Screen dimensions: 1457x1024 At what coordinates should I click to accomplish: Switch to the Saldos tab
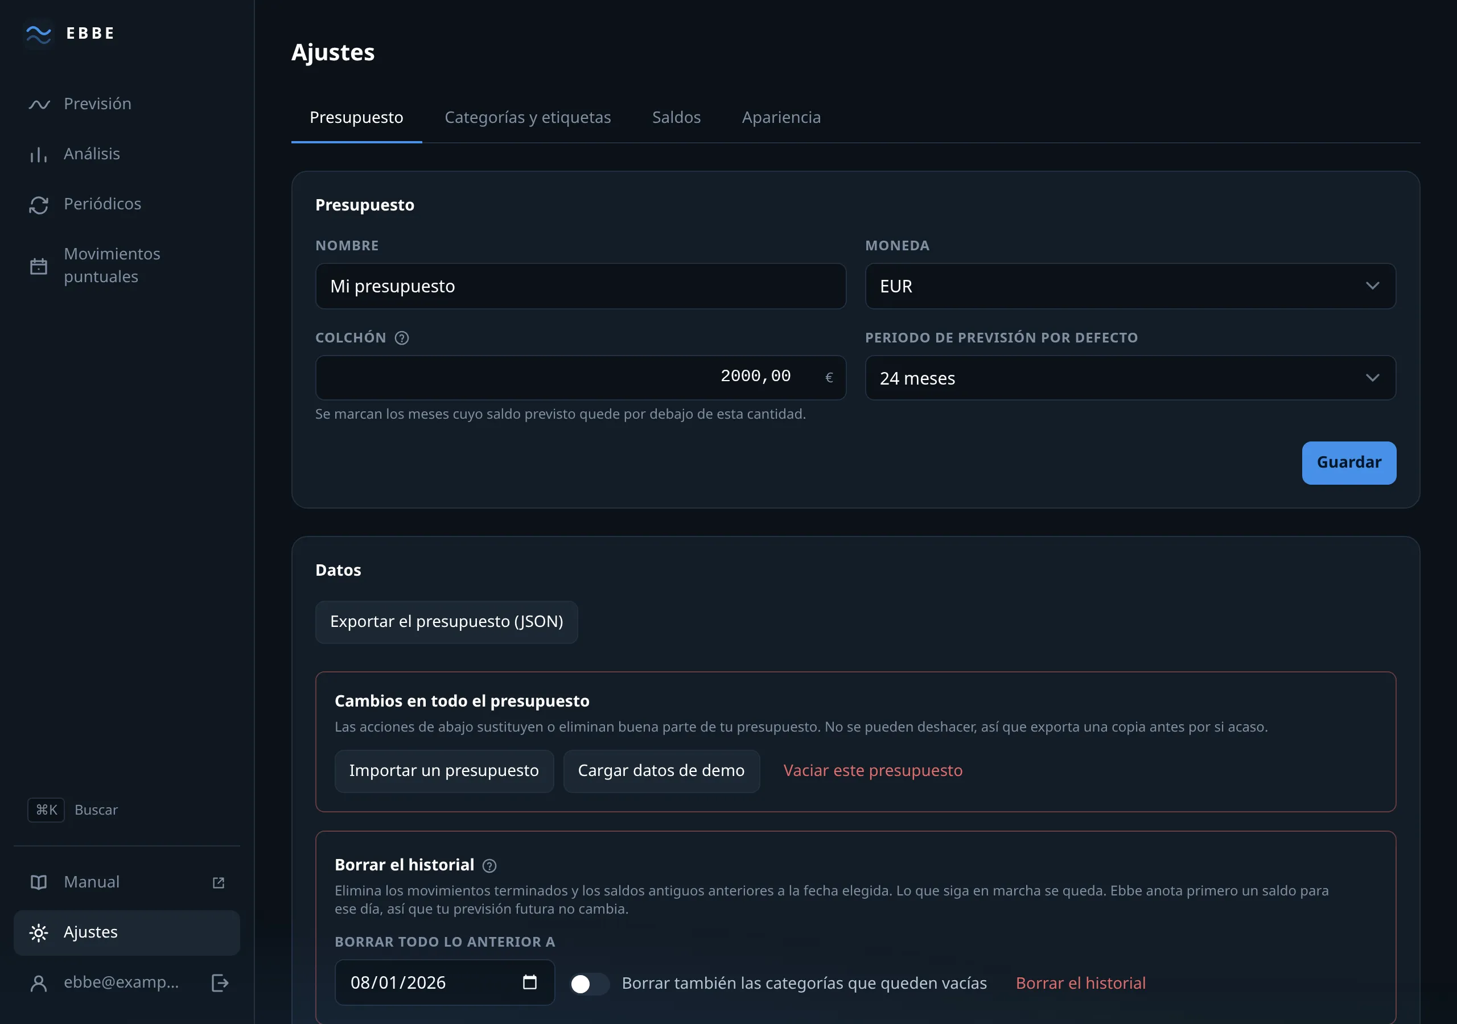tap(677, 117)
